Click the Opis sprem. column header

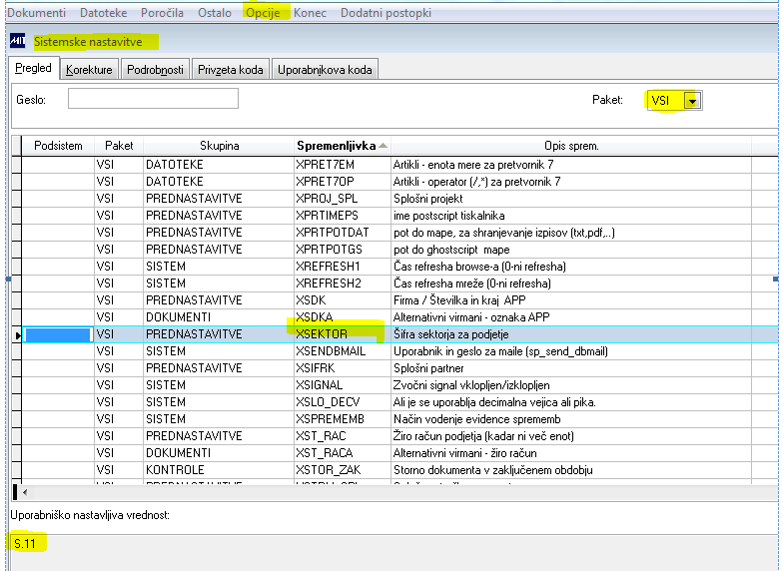click(x=570, y=146)
